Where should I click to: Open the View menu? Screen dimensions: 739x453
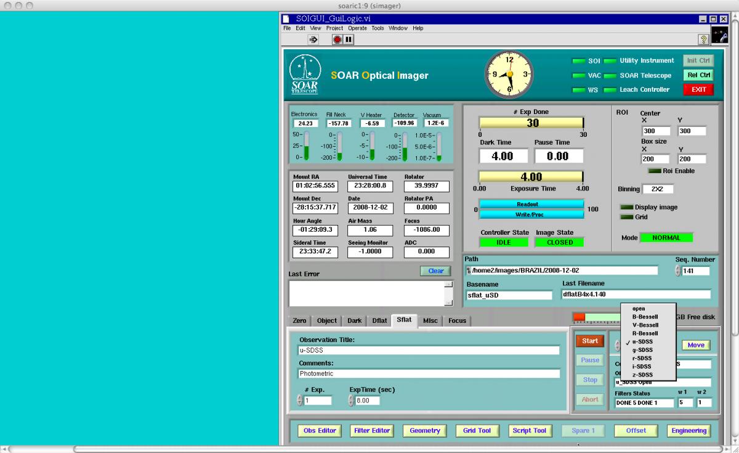pos(316,28)
